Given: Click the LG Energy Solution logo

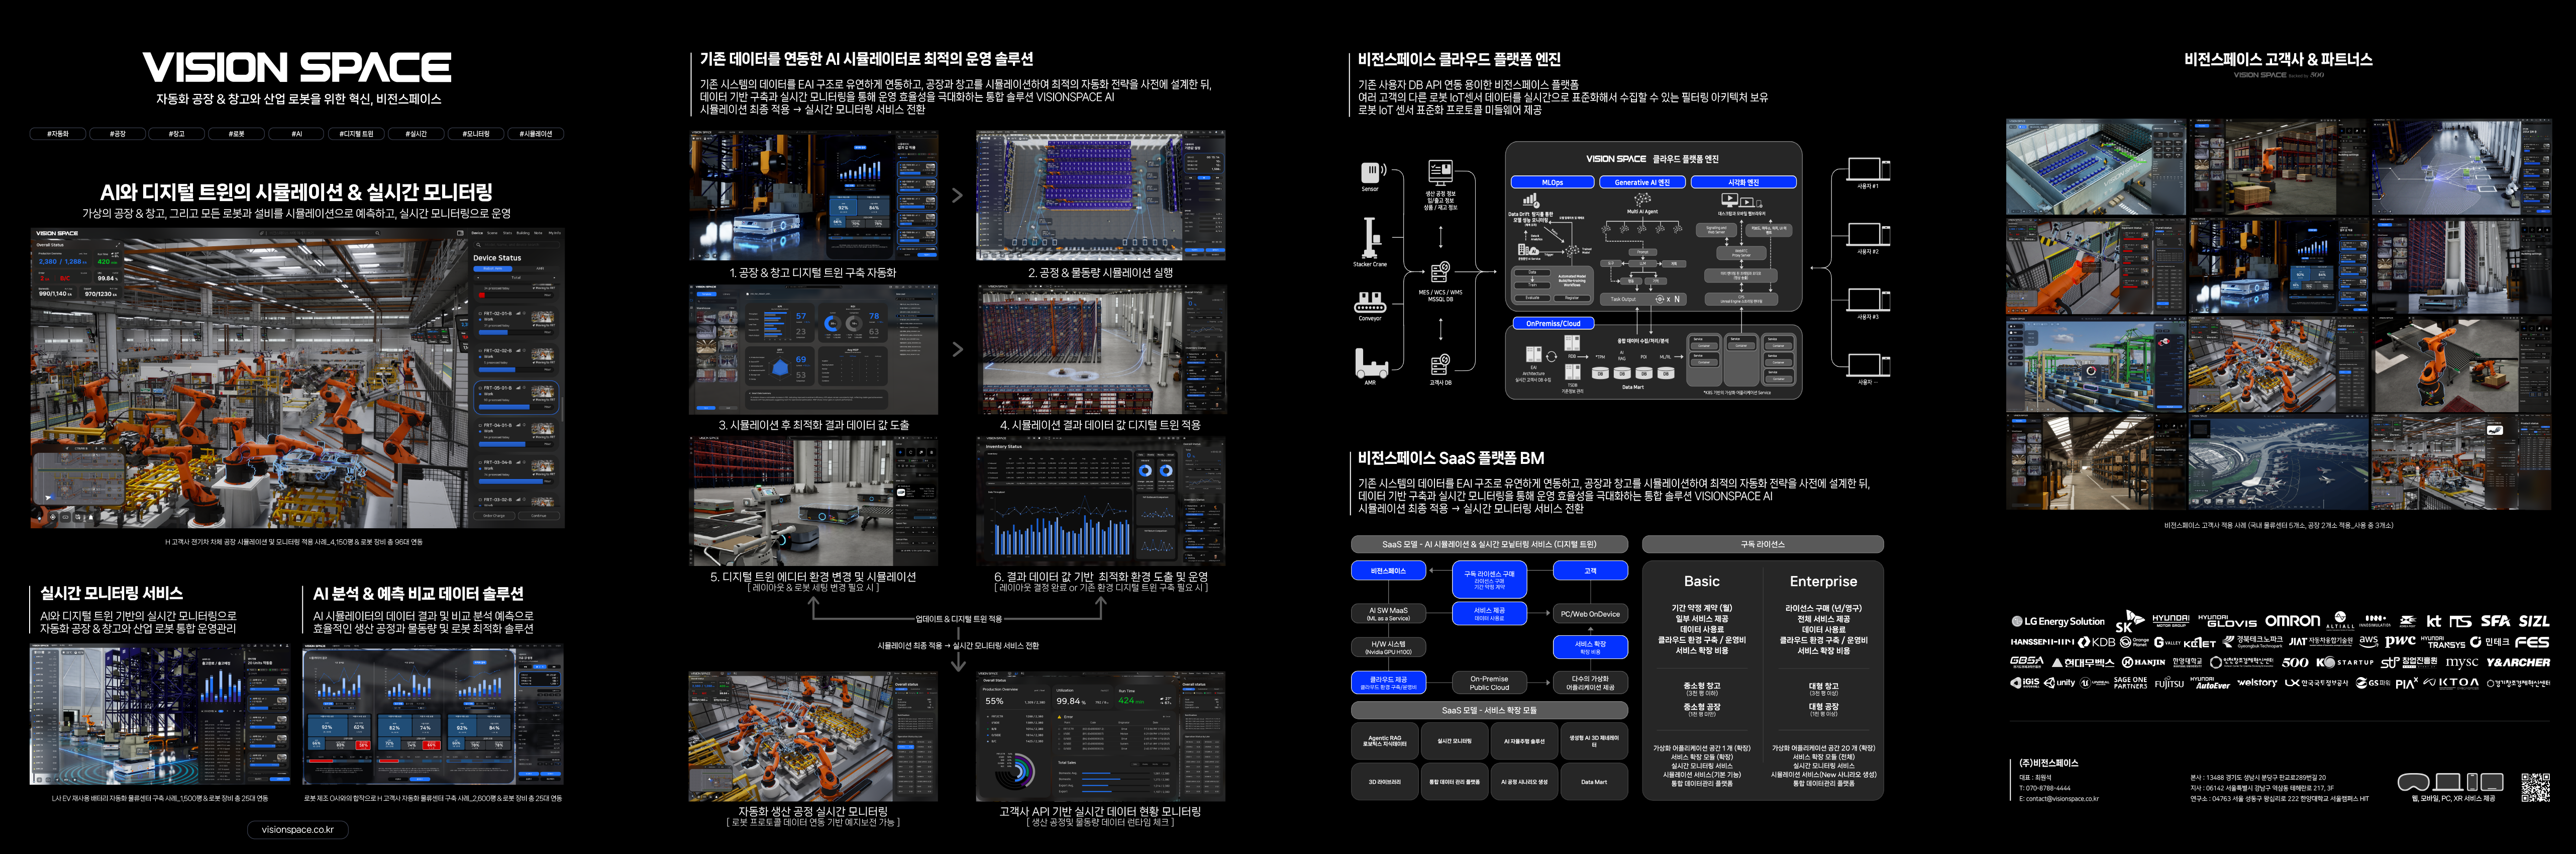Looking at the screenshot, I should (x=2058, y=622).
